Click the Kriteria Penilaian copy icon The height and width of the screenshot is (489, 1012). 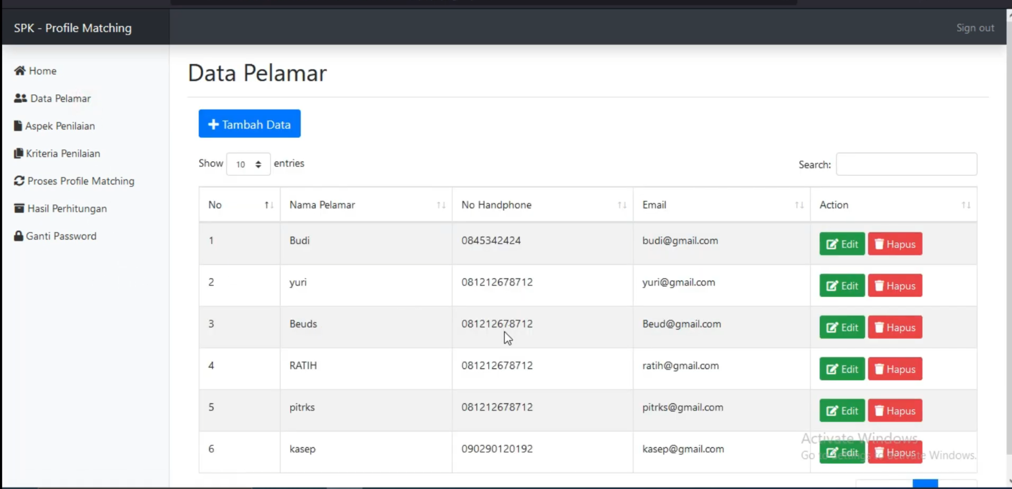(18, 153)
